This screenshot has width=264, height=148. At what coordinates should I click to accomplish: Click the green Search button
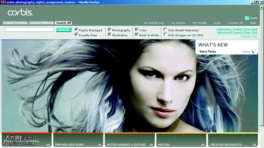[x=63, y=30]
